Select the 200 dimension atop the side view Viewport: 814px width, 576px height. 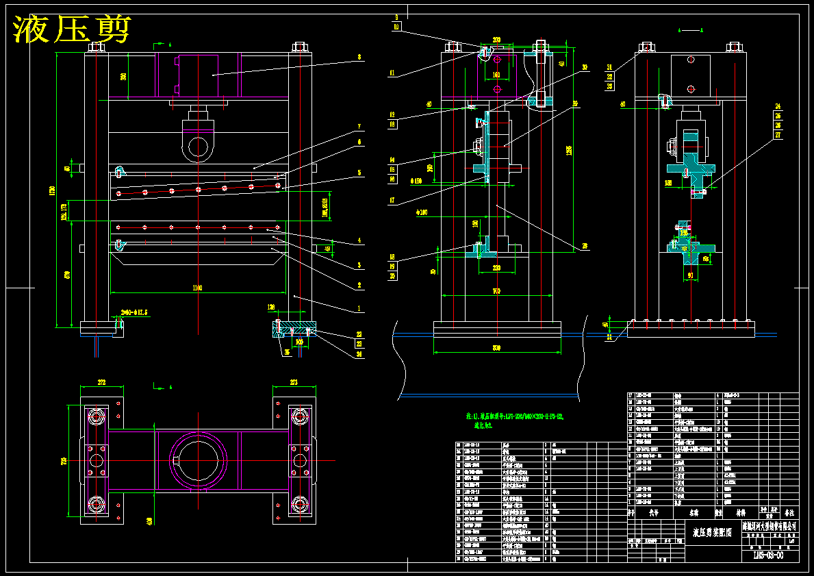tap(496, 40)
